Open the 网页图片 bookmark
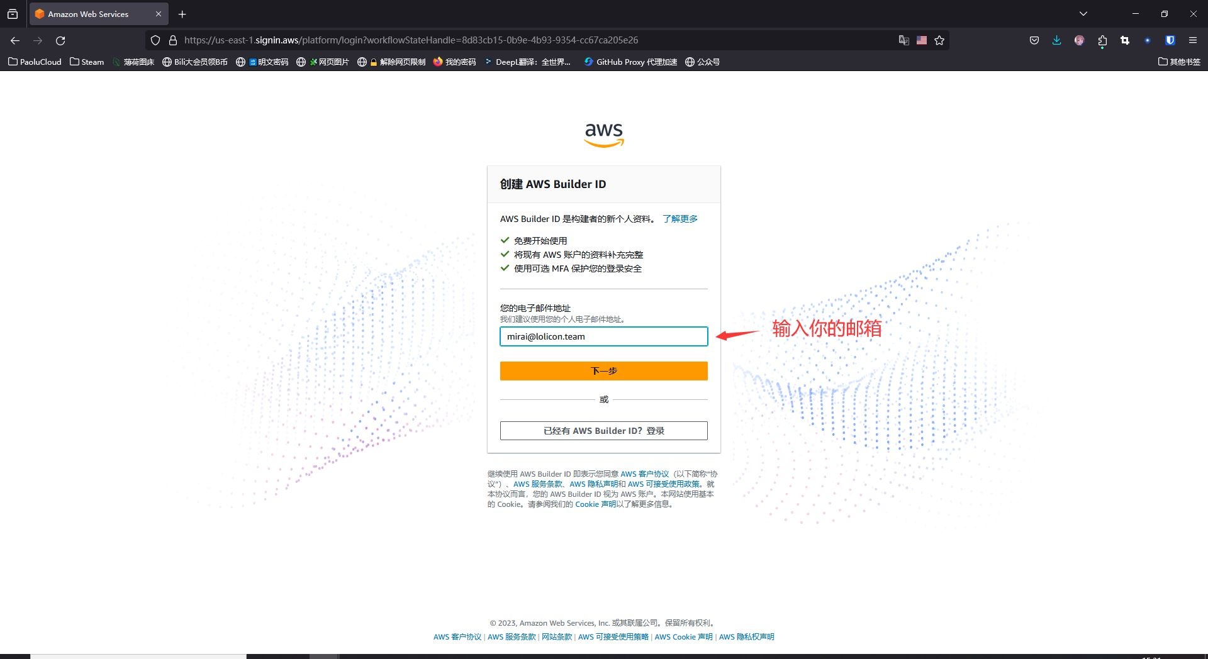Image resolution: width=1208 pixels, height=659 pixels. [323, 62]
